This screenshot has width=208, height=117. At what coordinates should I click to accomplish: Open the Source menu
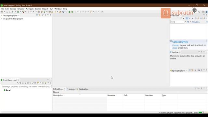coord(13,9)
